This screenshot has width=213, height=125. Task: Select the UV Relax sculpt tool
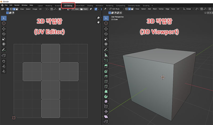tap(4, 66)
